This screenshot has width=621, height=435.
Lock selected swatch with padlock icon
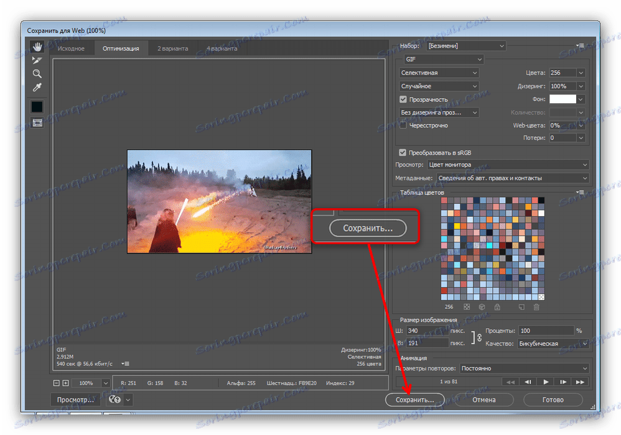click(497, 307)
